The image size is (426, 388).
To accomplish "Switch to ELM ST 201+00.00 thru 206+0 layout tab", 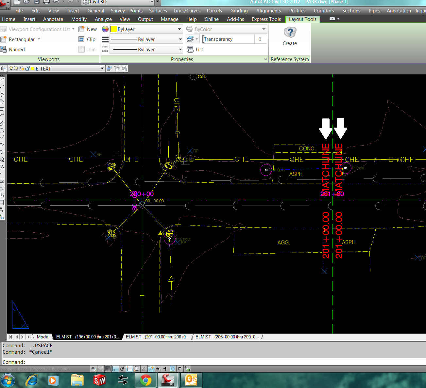I will pos(157,337).
